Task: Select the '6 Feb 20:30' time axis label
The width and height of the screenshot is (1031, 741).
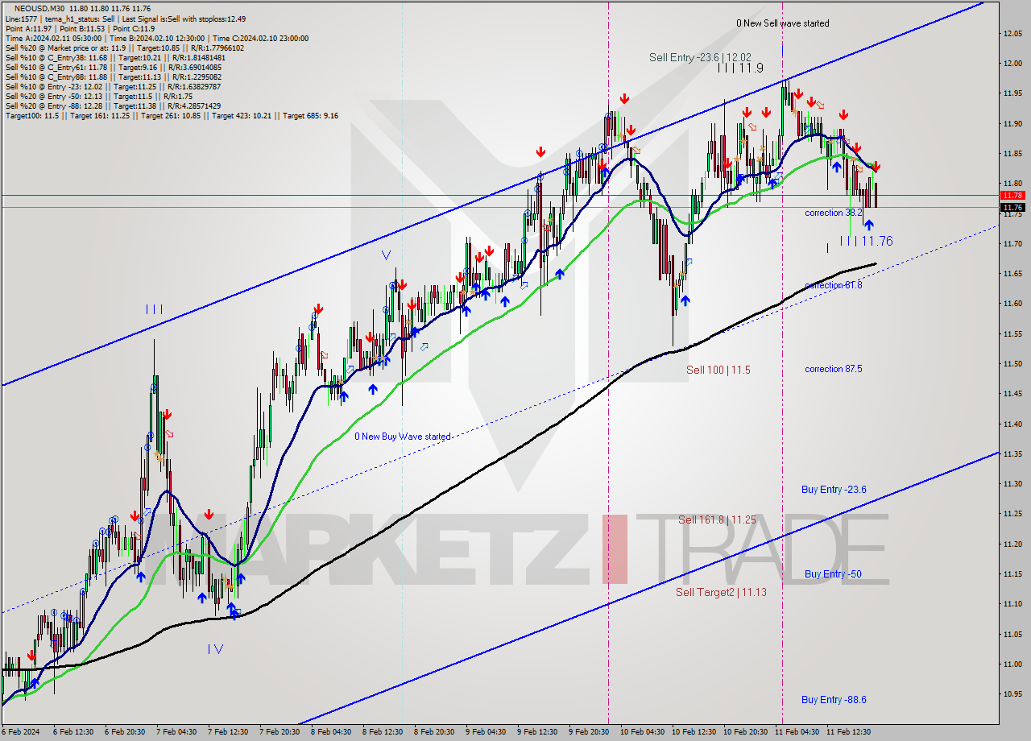Action: coord(125,732)
